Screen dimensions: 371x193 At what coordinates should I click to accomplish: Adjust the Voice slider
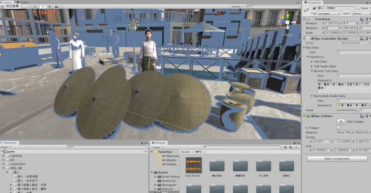coord(347,110)
